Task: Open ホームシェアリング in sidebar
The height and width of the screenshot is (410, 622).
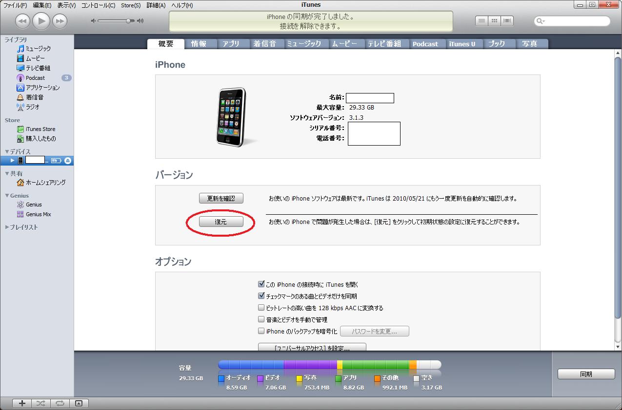Action: [41, 183]
